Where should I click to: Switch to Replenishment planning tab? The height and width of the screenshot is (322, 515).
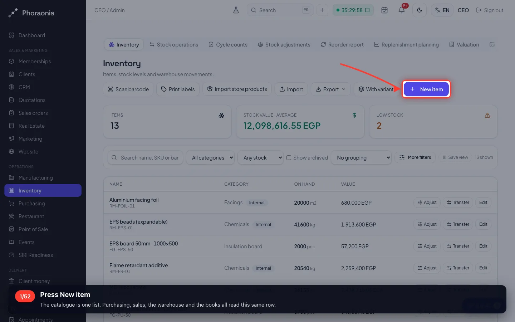406,44
